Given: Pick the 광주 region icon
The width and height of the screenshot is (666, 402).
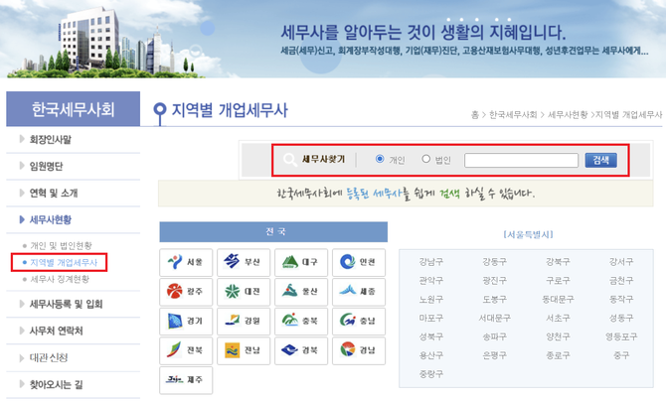Looking at the screenshot, I should [185, 292].
